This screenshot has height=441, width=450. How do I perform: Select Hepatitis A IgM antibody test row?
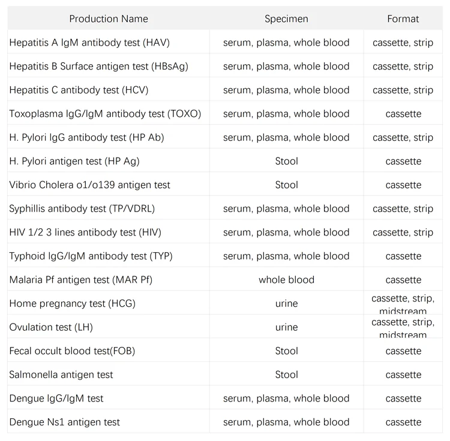(89, 43)
